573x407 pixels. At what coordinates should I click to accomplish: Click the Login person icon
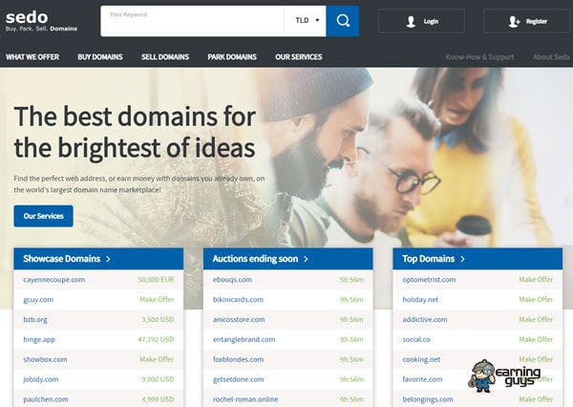click(x=411, y=22)
